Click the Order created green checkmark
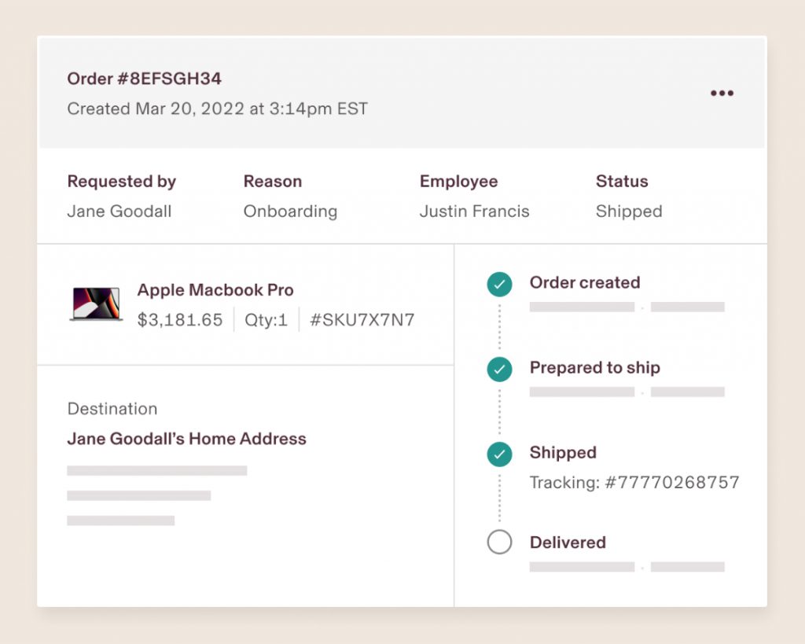The width and height of the screenshot is (805, 644). [499, 284]
